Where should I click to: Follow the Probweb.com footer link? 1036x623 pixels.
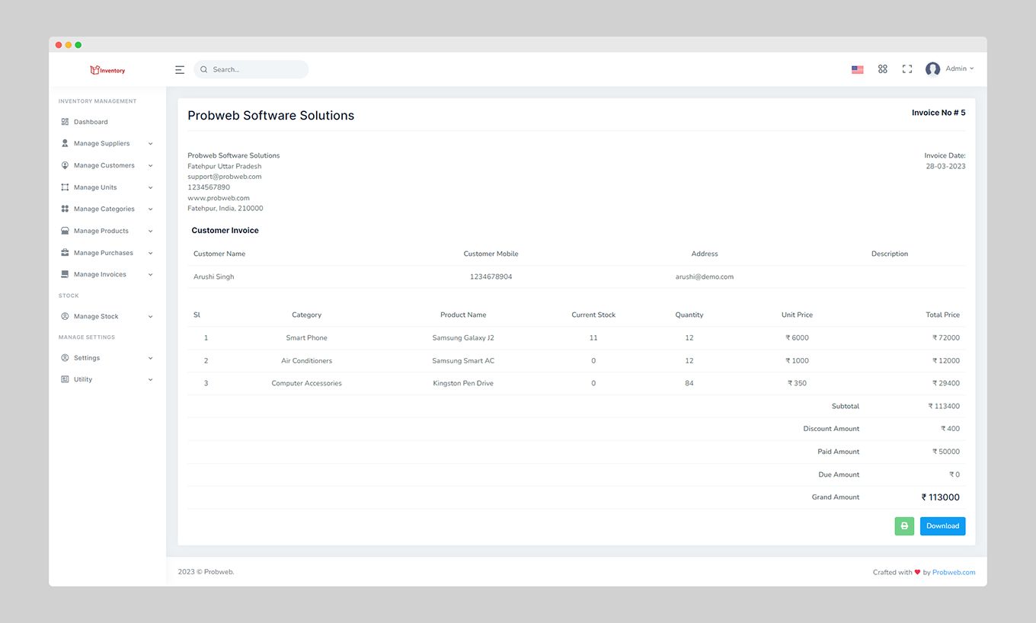click(x=954, y=572)
